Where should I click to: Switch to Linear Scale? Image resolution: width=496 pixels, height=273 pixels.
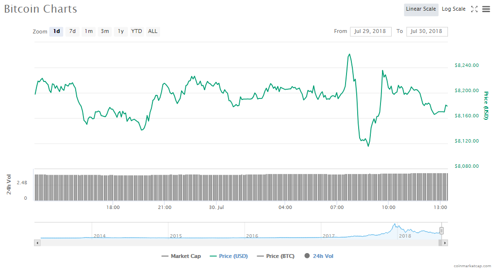pos(421,9)
